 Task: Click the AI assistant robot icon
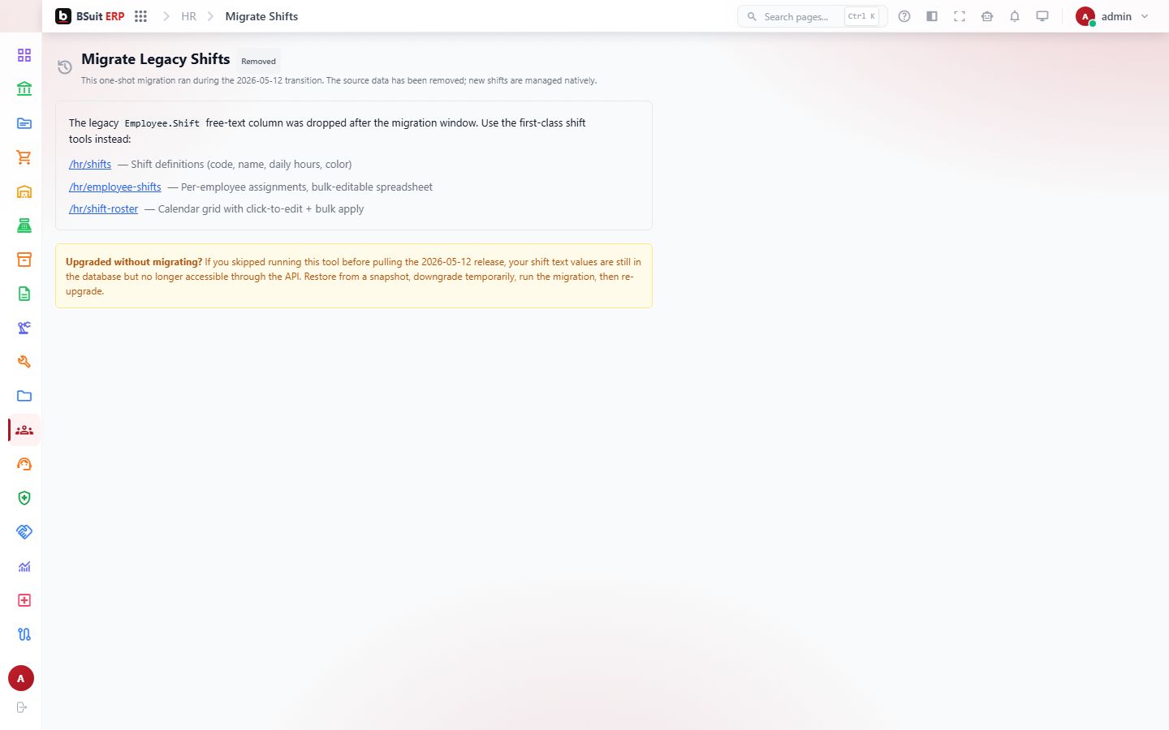(x=987, y=16)
